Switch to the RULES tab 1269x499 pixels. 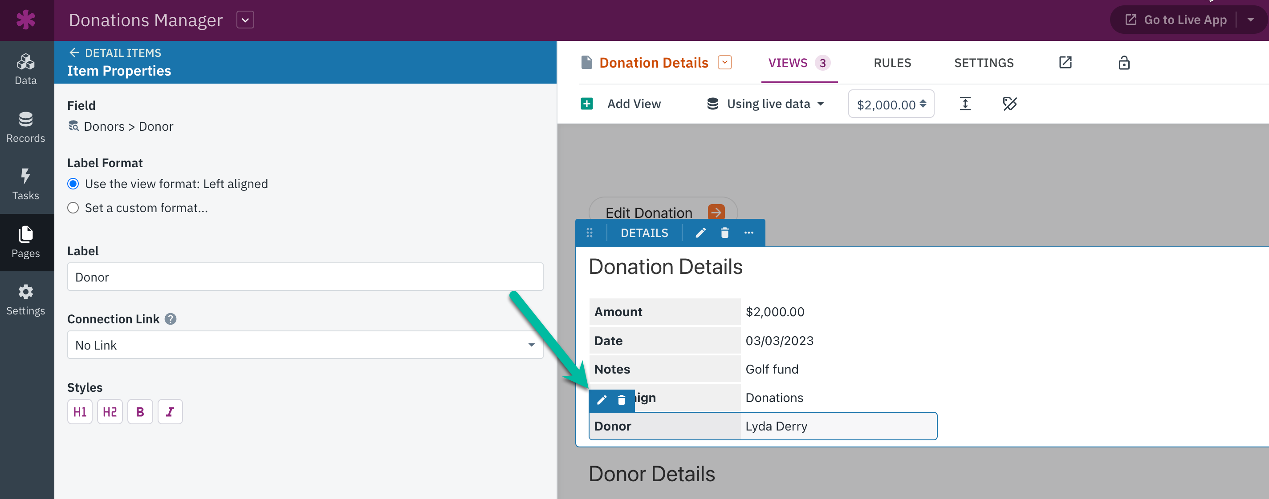pos(892,63)
